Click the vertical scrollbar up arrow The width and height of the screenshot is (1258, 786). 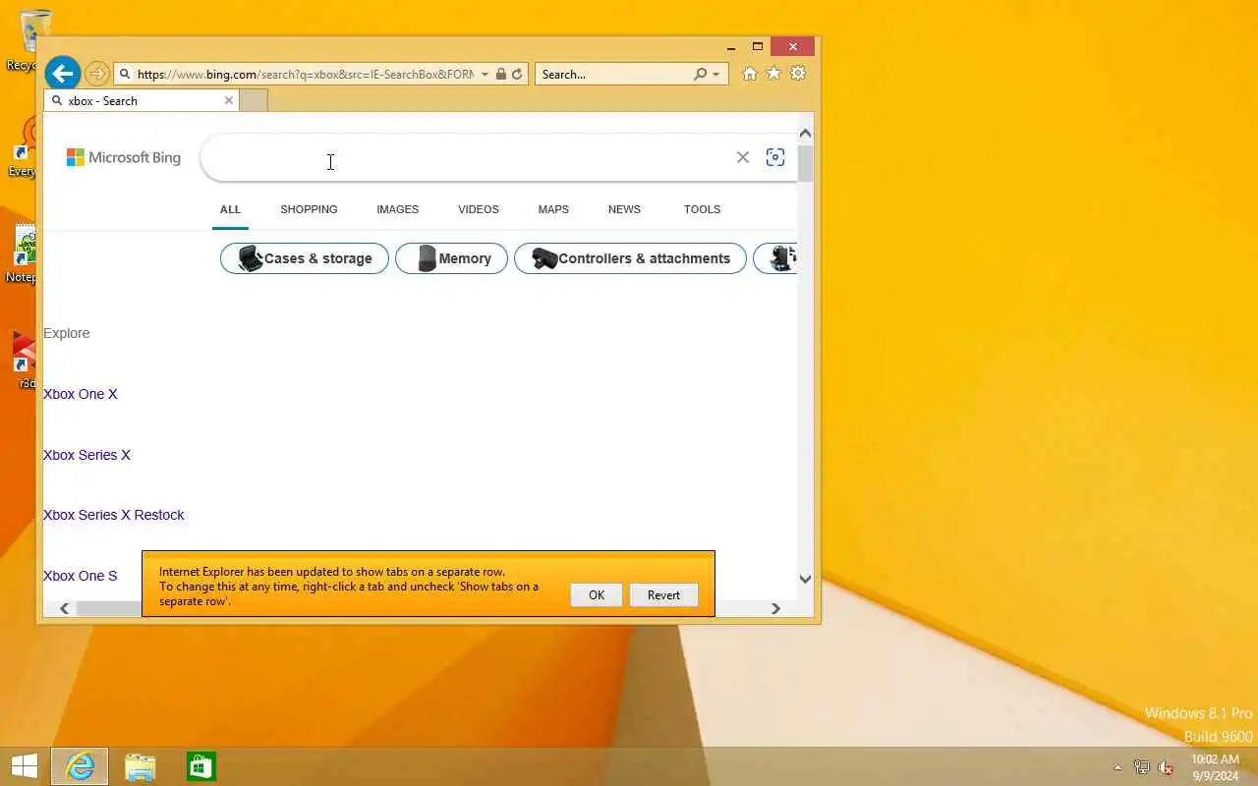[x=805, y=134]
